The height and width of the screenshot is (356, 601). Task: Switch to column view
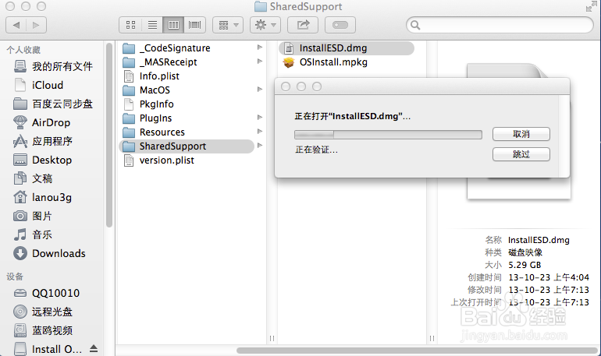point(173,25)
